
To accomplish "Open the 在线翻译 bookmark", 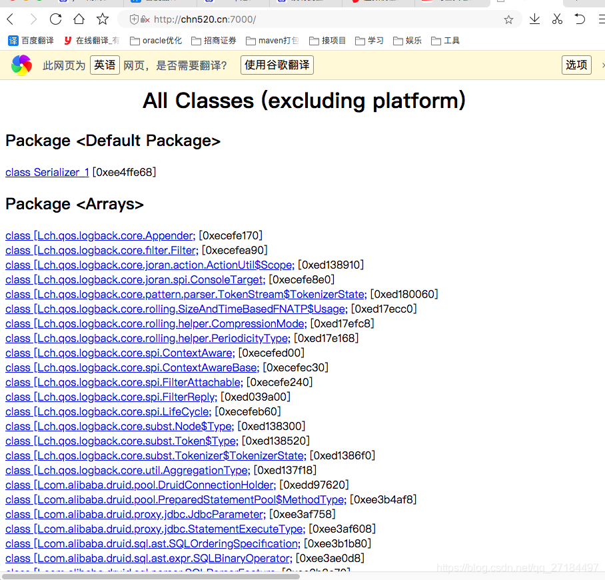I will click(92, 41).
